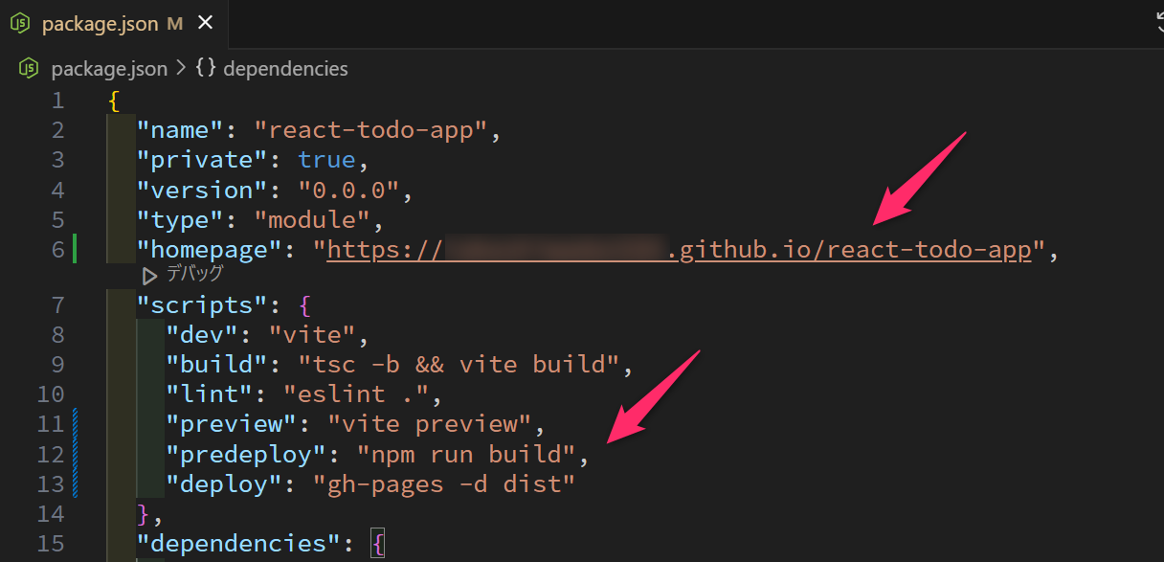Open the dependencies breadcrumb symbol dropdown

click(x=285, y=69)
